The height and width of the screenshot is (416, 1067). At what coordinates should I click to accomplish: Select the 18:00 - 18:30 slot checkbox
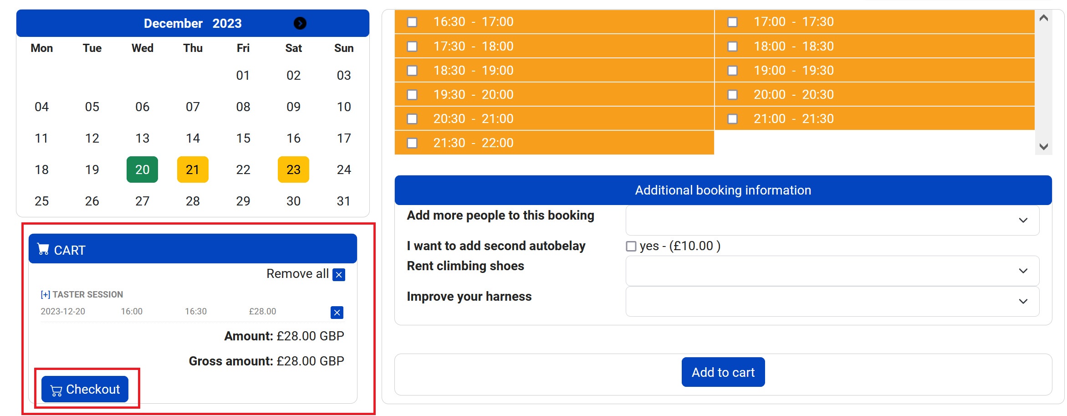pyautogui.click(x=732, y=46)
